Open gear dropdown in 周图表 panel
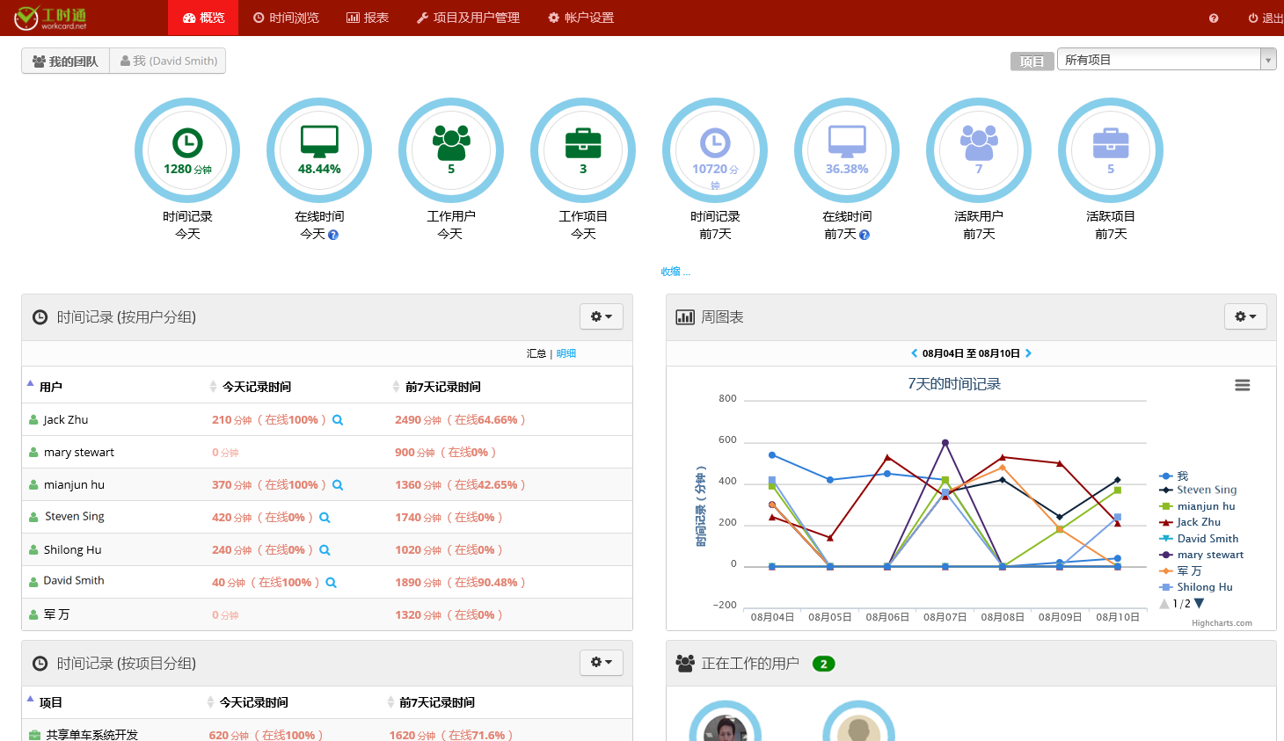This screenshot has height=741, width=1284. point(1244,316)
